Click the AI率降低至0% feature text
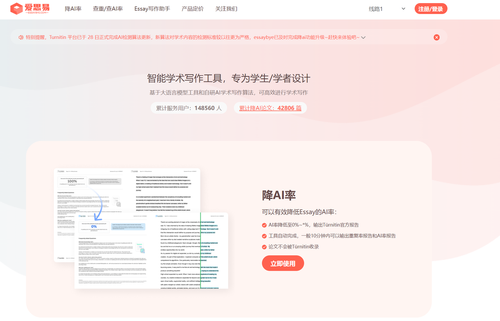 click(x=313, y=225)
